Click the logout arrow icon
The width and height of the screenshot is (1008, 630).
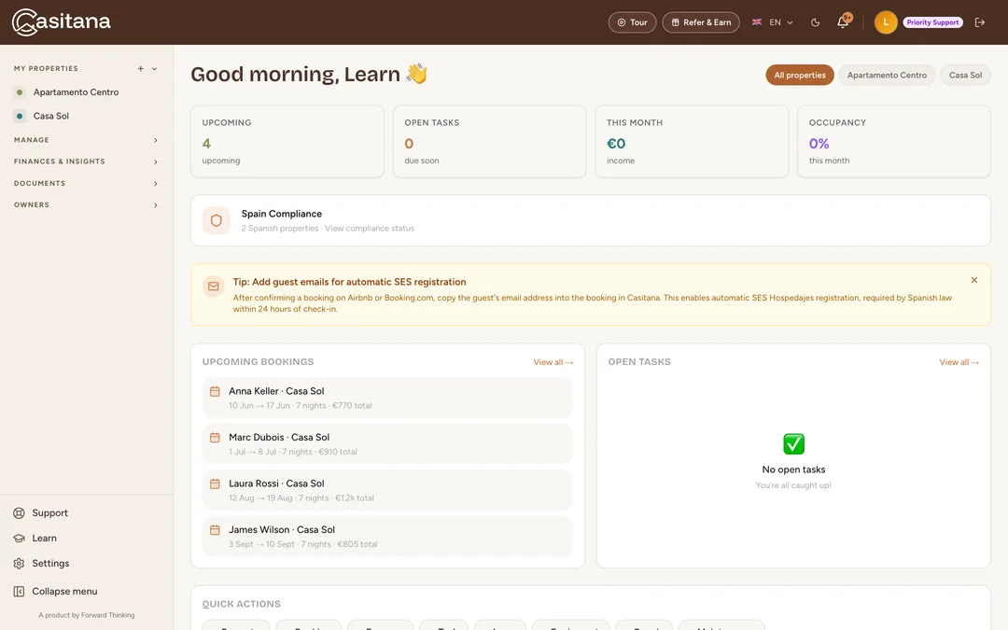980,22
